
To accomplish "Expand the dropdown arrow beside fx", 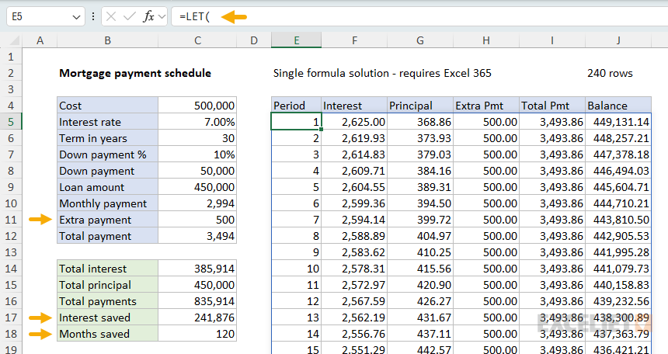I will pyautogui.click(x=162, y=17).
